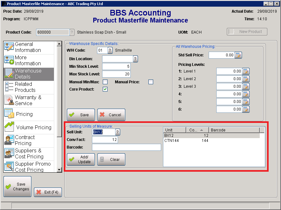The height and width of the screenshot is (210, 281).
Task: Toggle the Manual Min/Max checkbox
Action: [x=105, y=82]
